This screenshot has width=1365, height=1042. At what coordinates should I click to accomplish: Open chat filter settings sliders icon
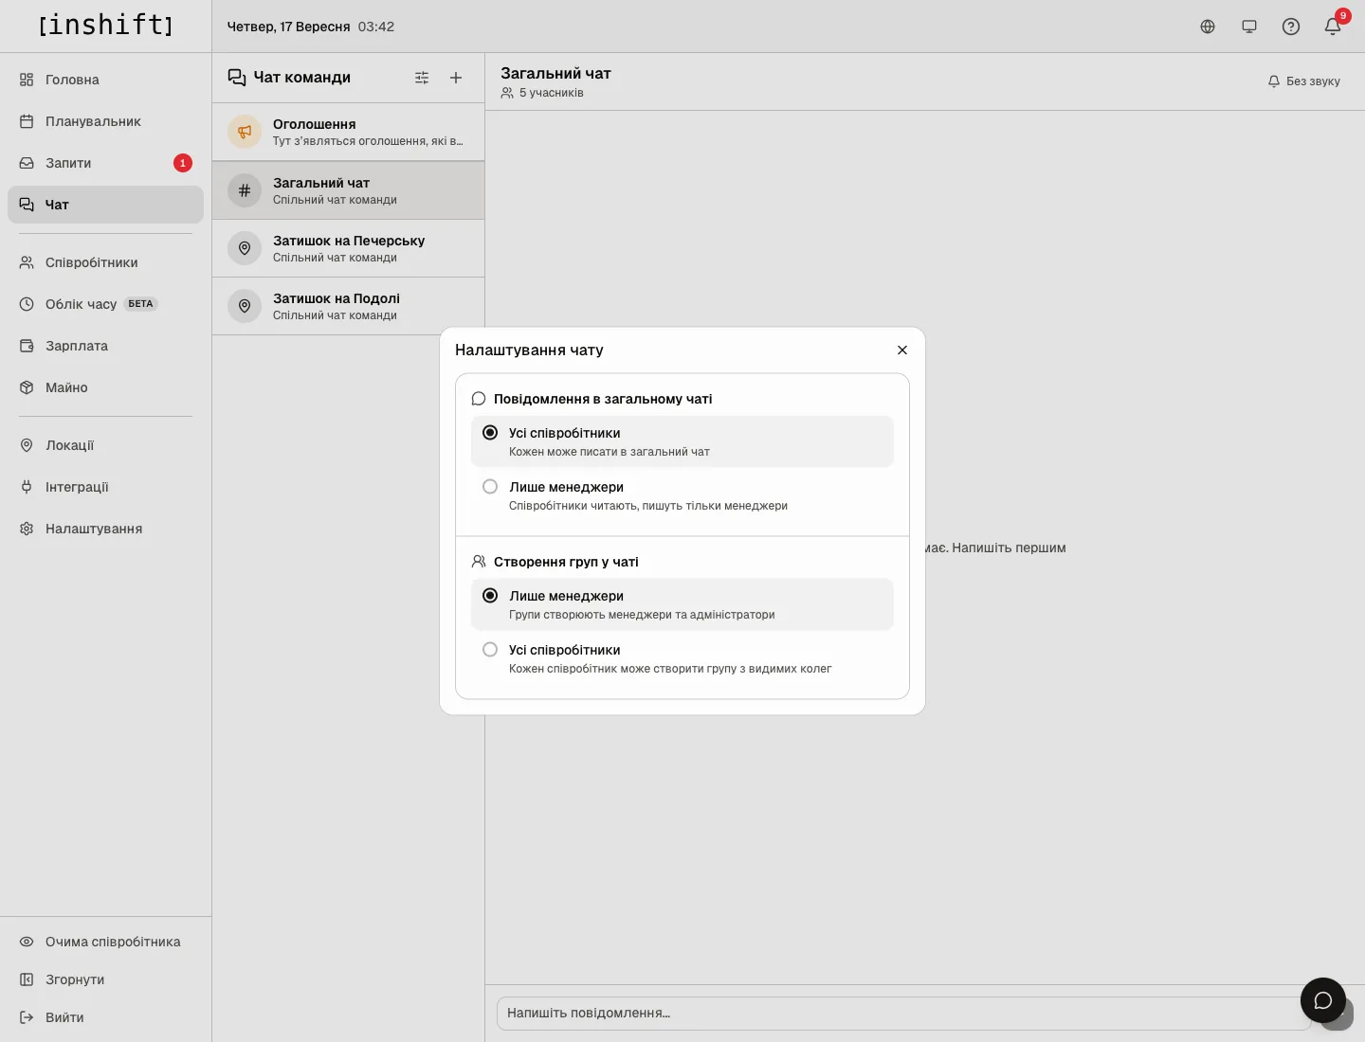click(422, 78)
